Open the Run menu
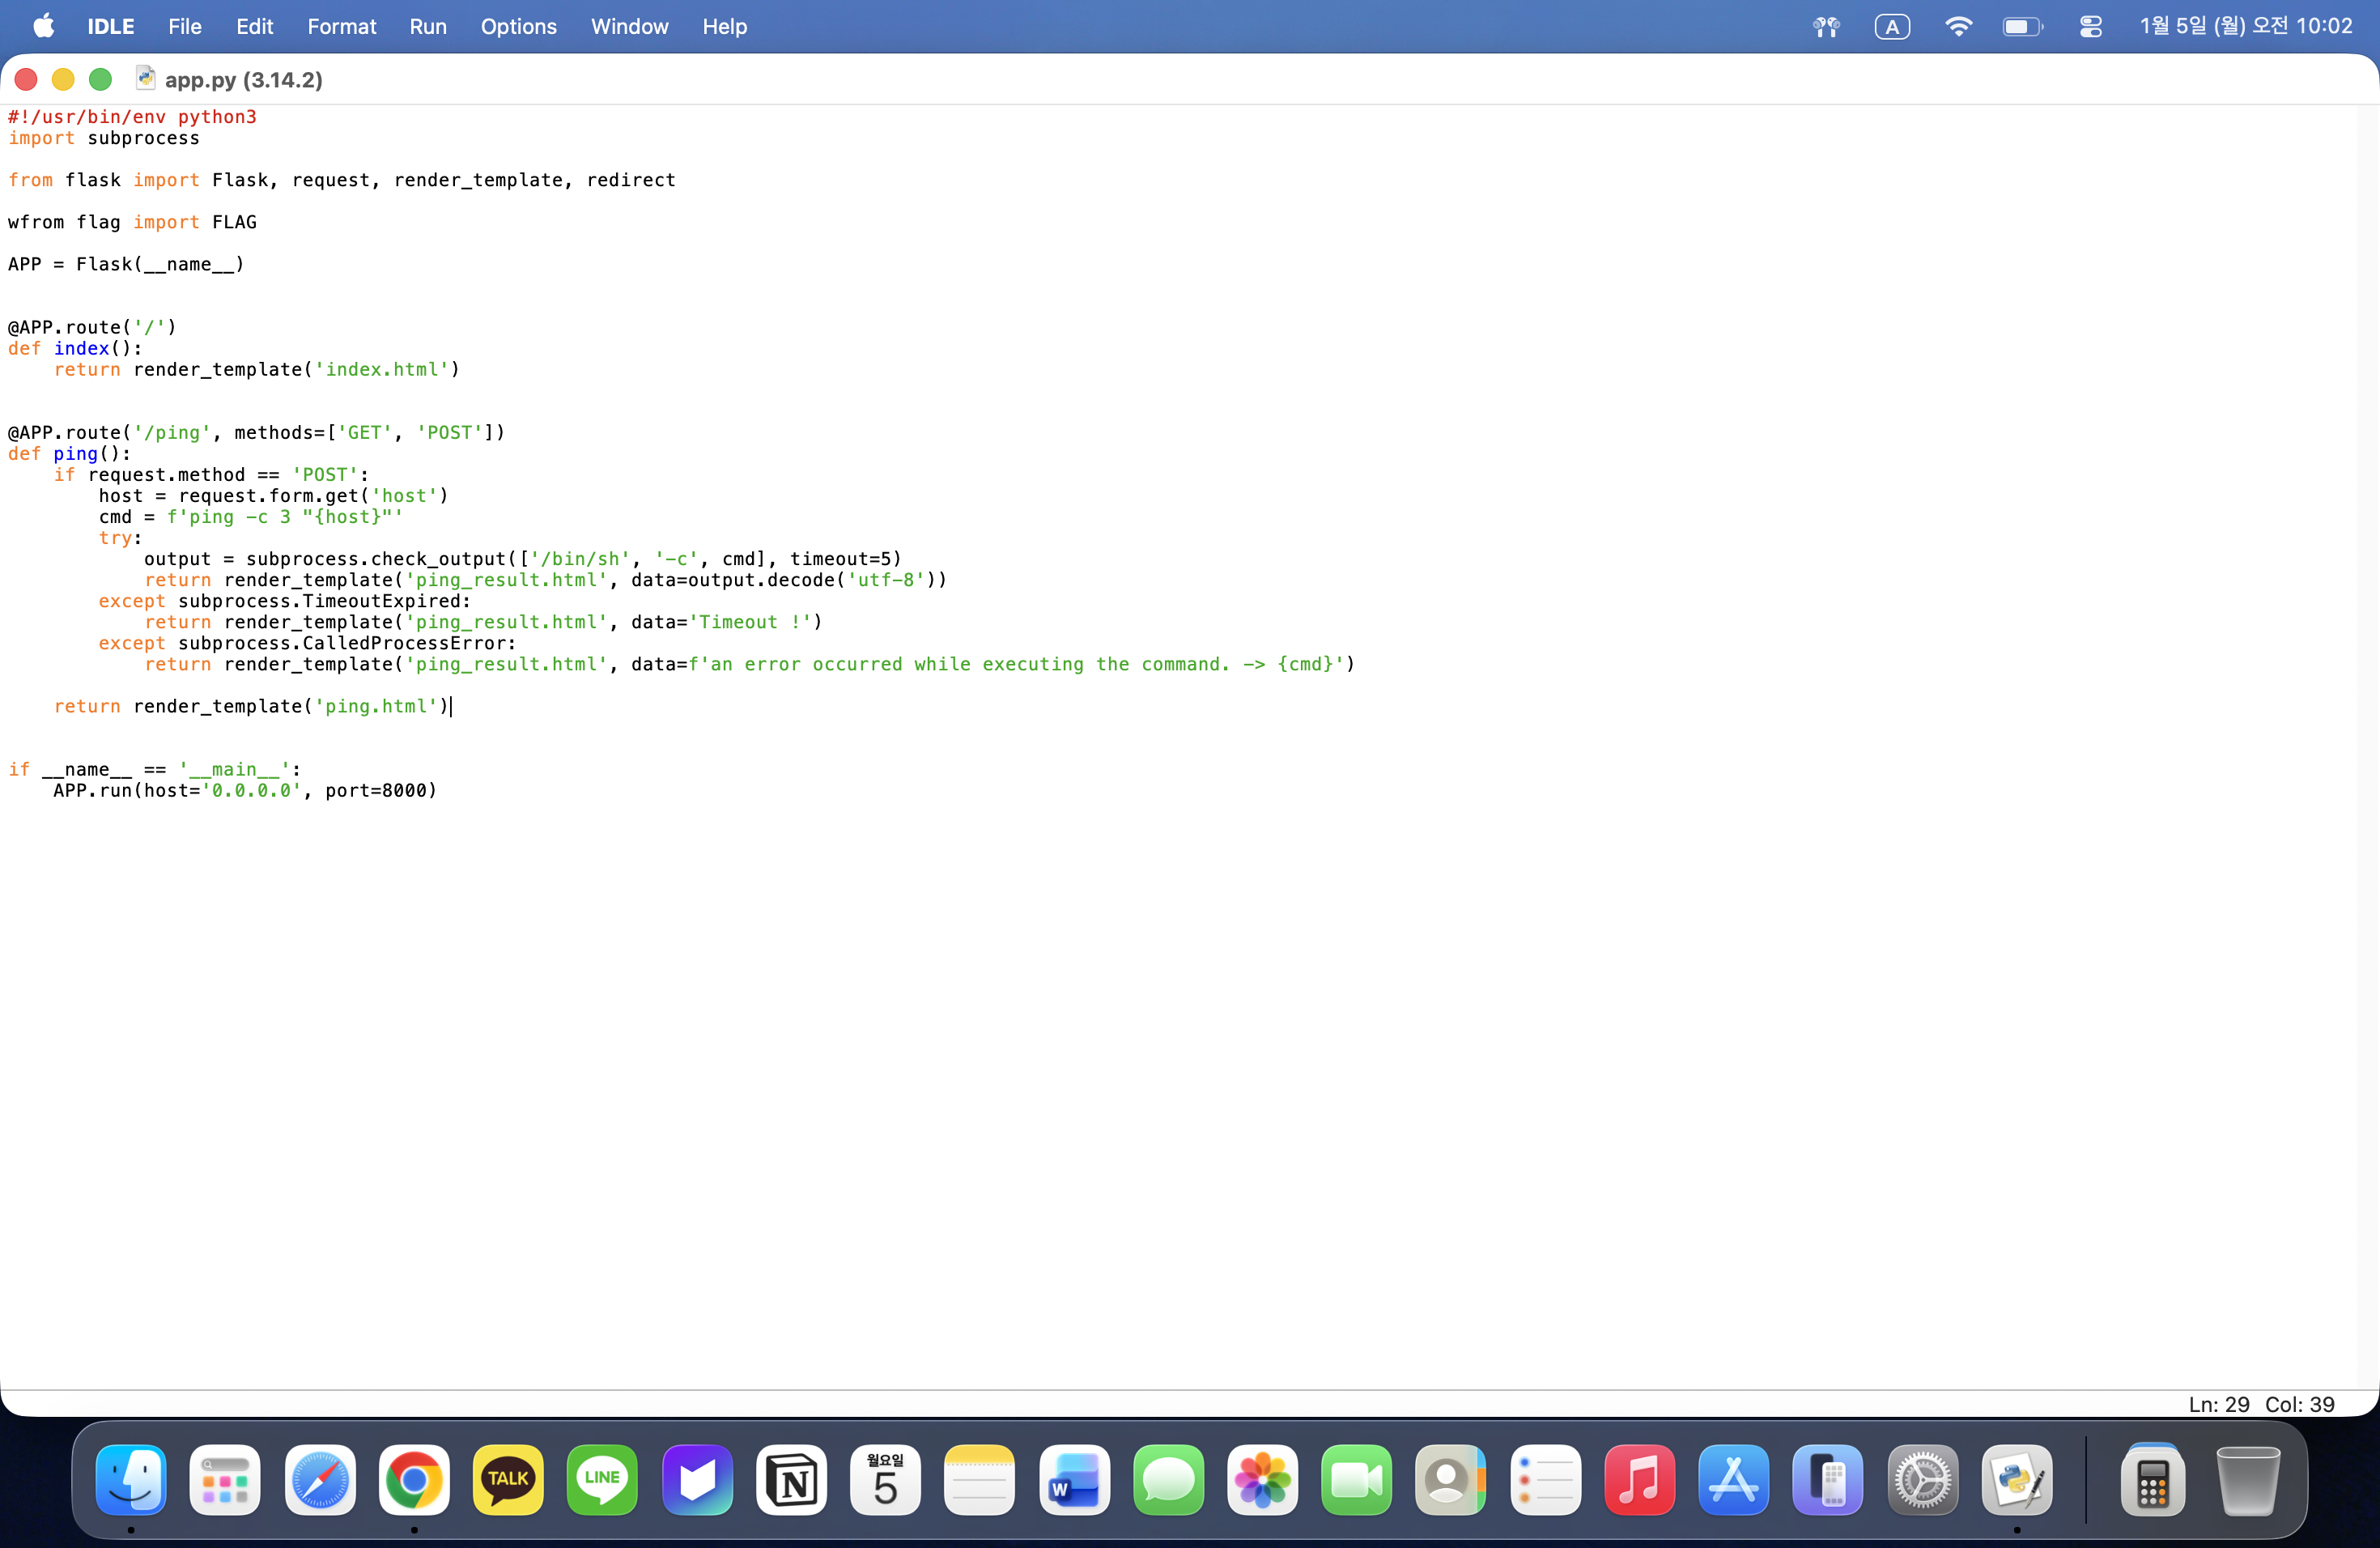The height and width of the screenshot is (1548, 2380). coord(427,27)
